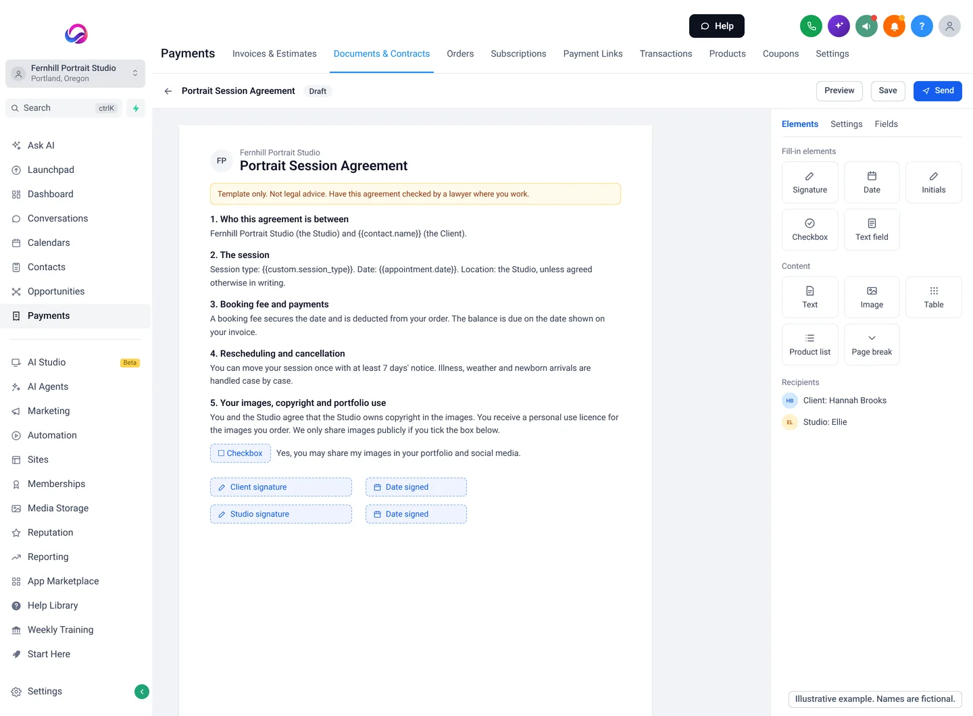The width and height of the screenshot is (973, 716).
Task: Add a Text field element
Action: coord(872,230)
